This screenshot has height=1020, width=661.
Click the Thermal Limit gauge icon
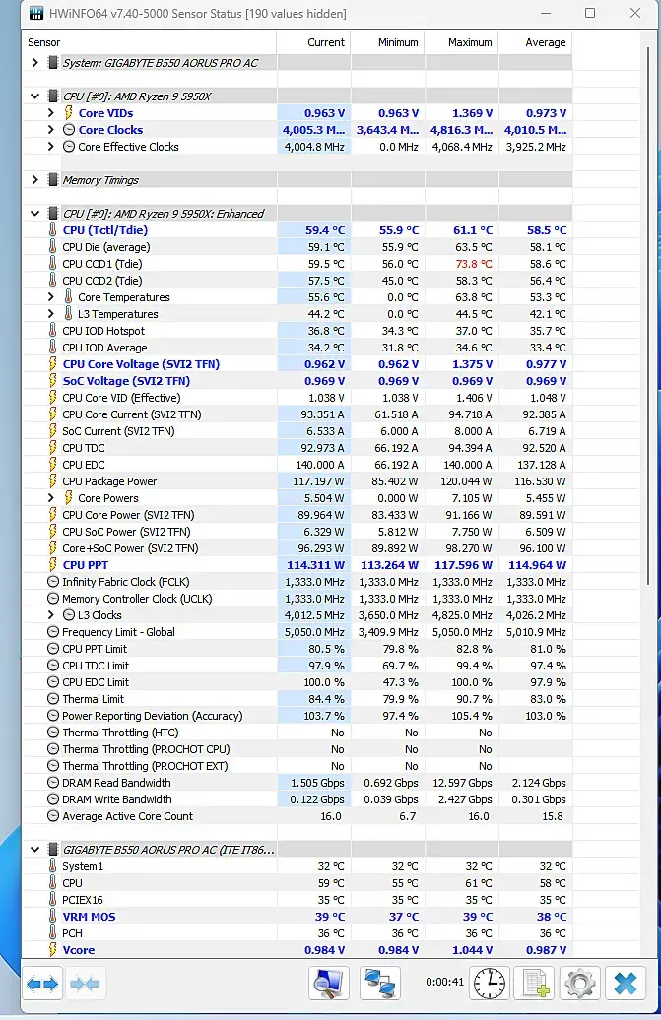[x=53, y=699]
